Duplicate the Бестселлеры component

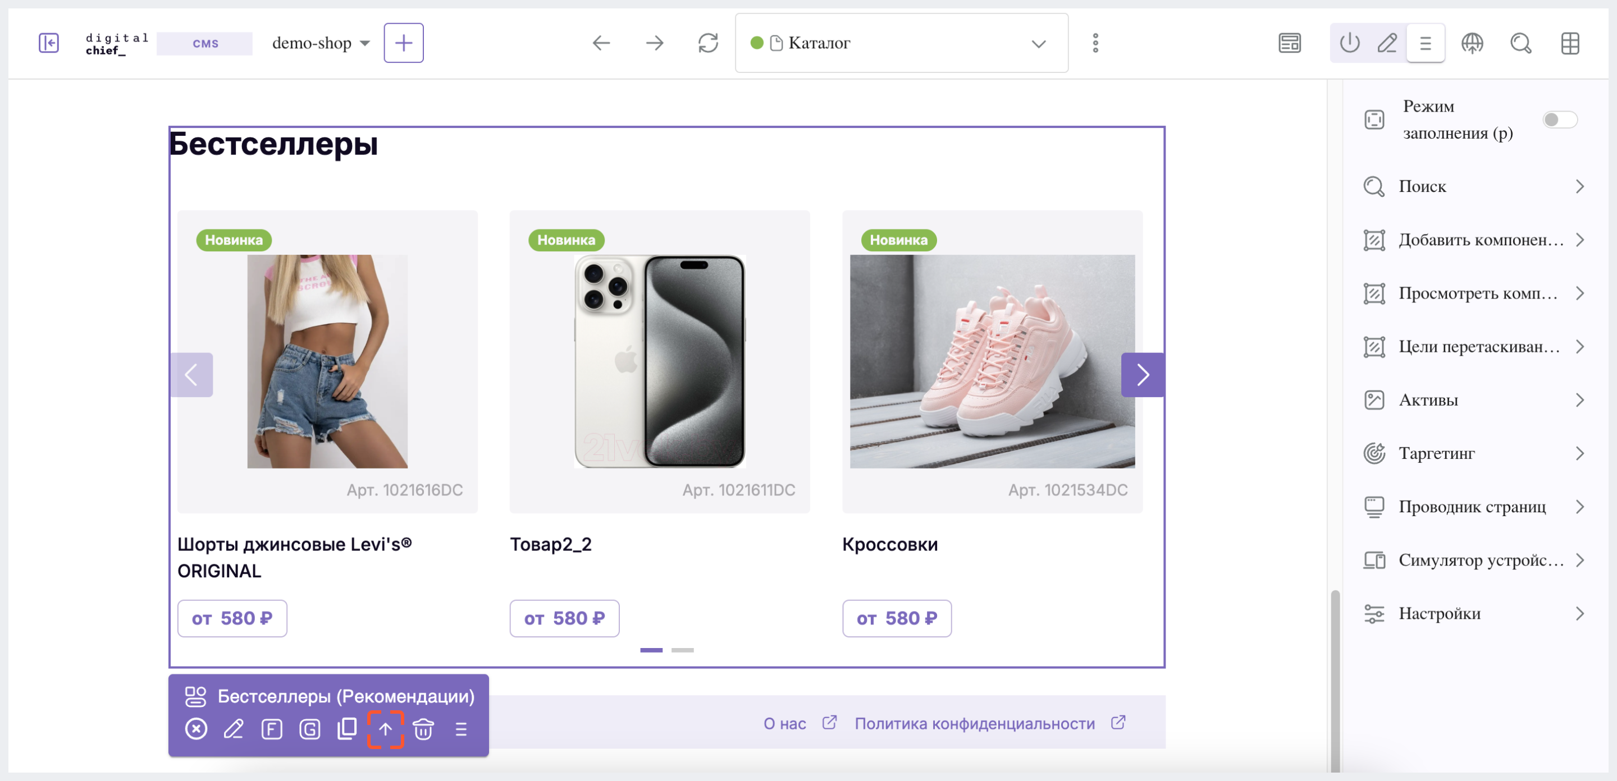[347, 729]
